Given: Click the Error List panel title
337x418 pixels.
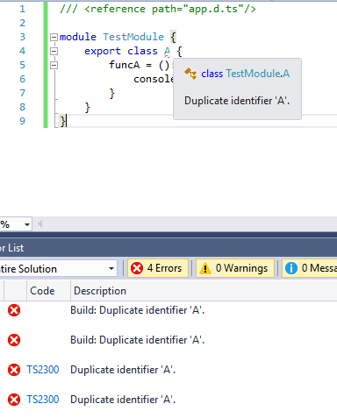Looking at the screenshot, I should tap(11, 248).
